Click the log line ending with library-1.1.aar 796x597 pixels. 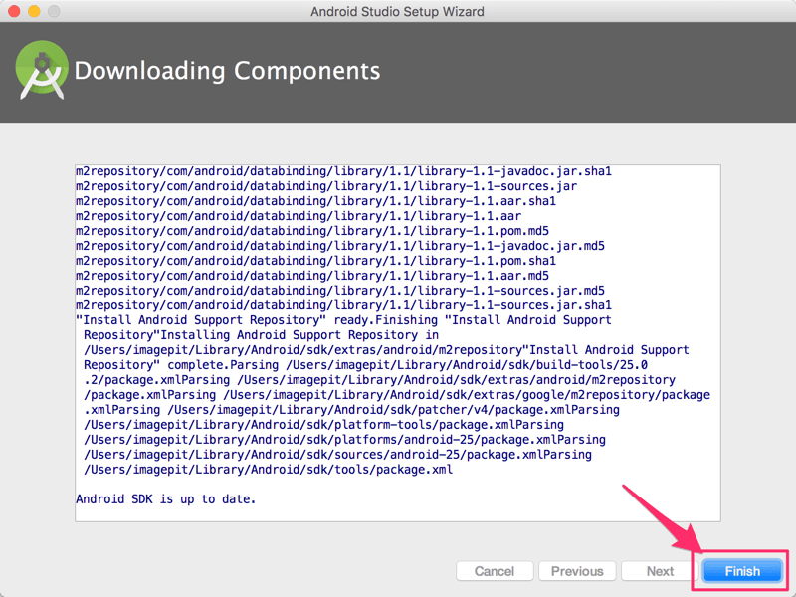[x=298, y=216]
